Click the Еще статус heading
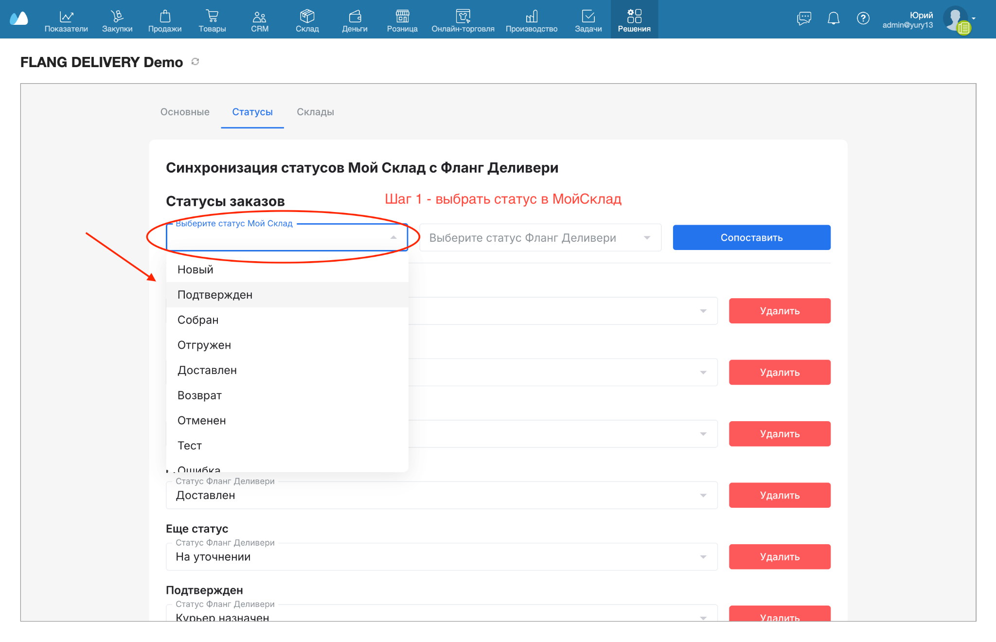Screen dimensions: 996x642 [197, 529]
